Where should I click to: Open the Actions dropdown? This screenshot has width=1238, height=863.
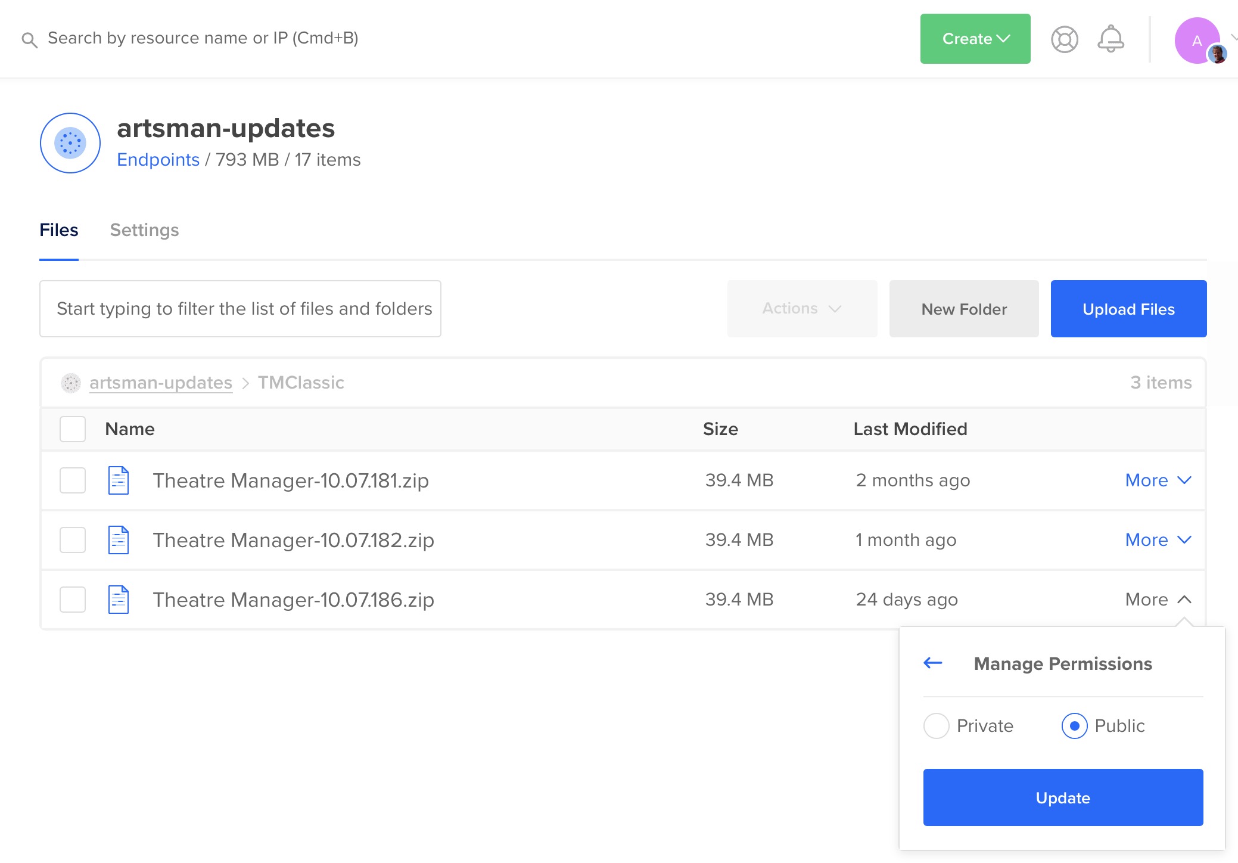click(802, 309)
